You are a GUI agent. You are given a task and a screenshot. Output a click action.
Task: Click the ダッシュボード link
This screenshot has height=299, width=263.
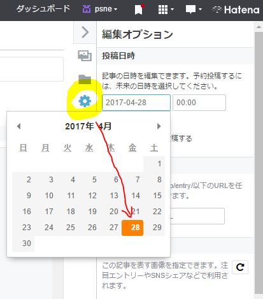tap(43, 9)
